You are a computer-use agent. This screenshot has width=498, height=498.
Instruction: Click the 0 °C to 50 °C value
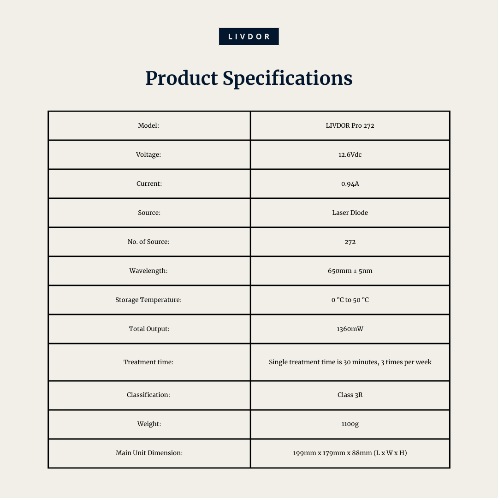coord(350,300)
